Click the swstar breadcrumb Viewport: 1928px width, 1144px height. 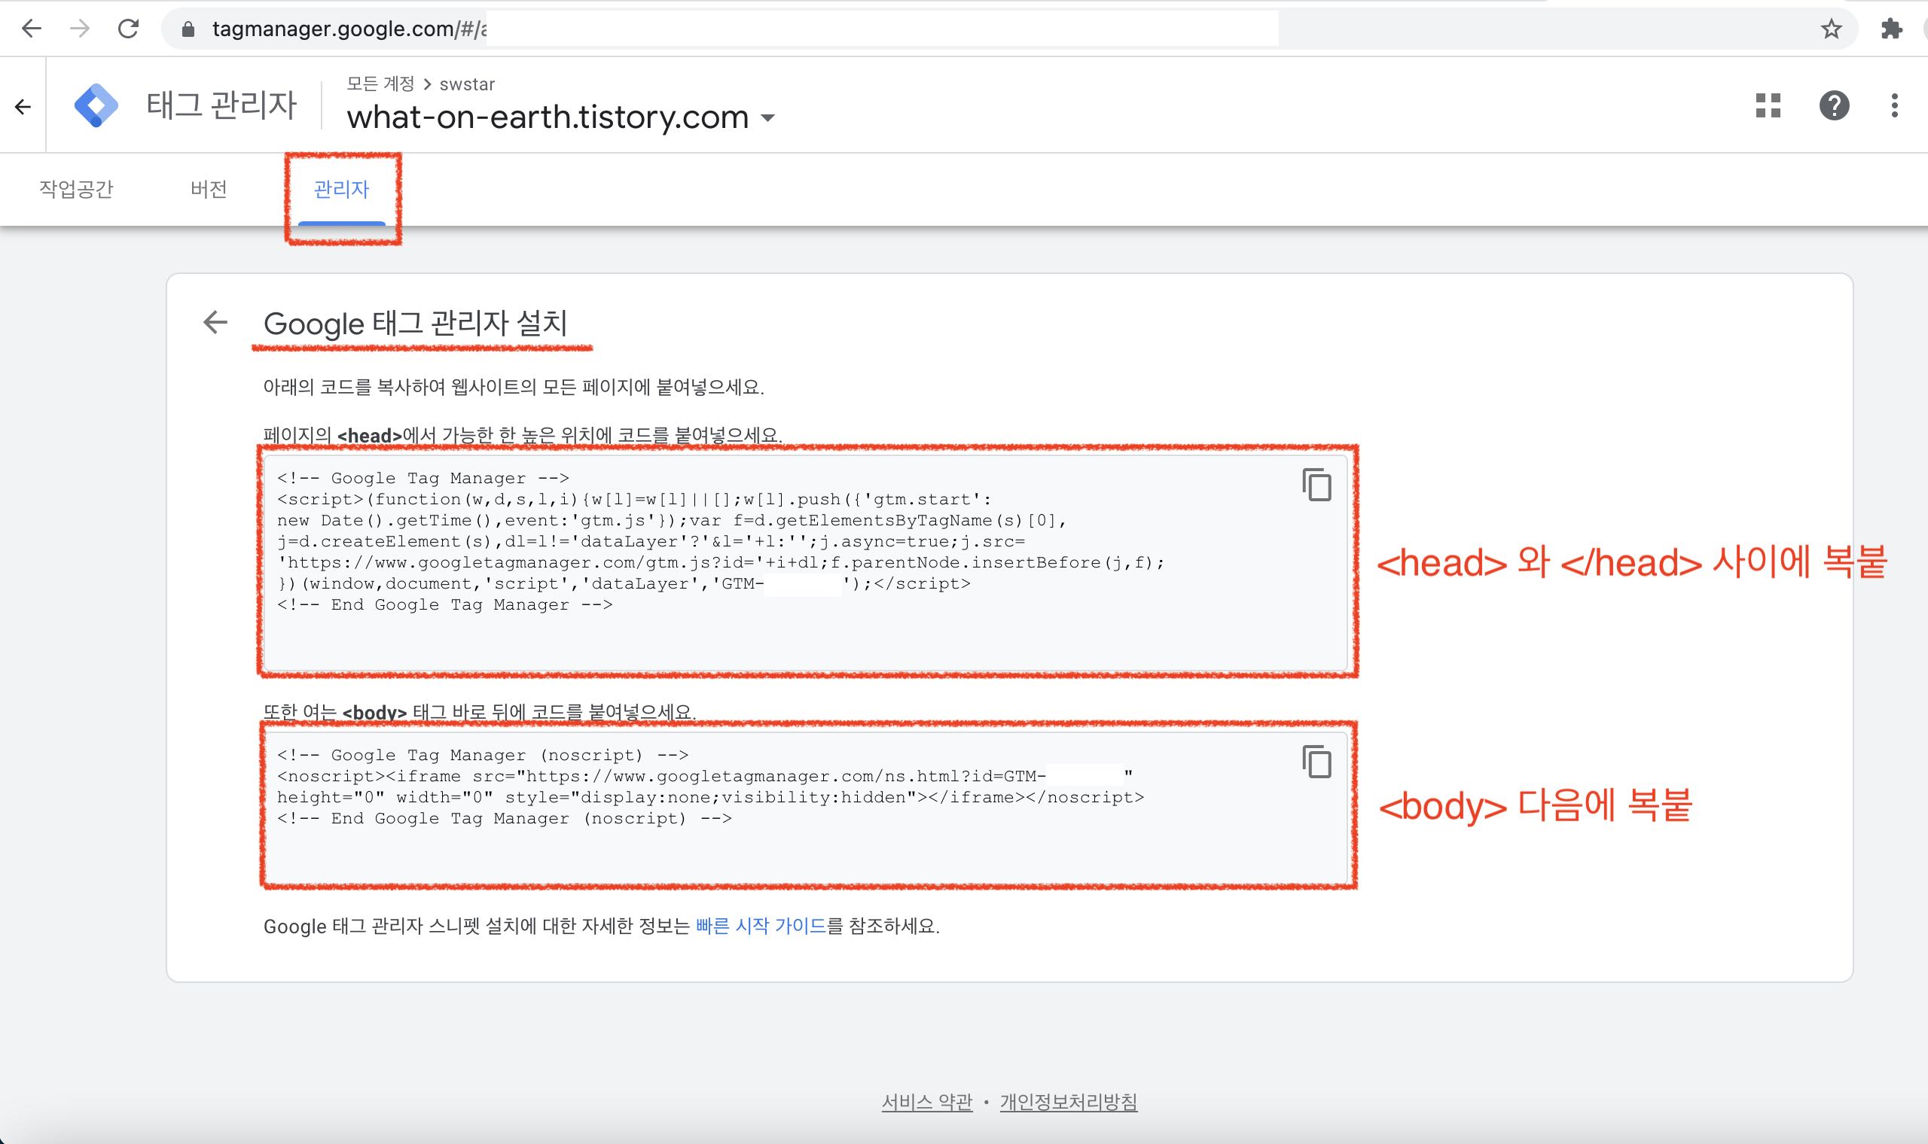pyautogui.click(x=467, y=84)
